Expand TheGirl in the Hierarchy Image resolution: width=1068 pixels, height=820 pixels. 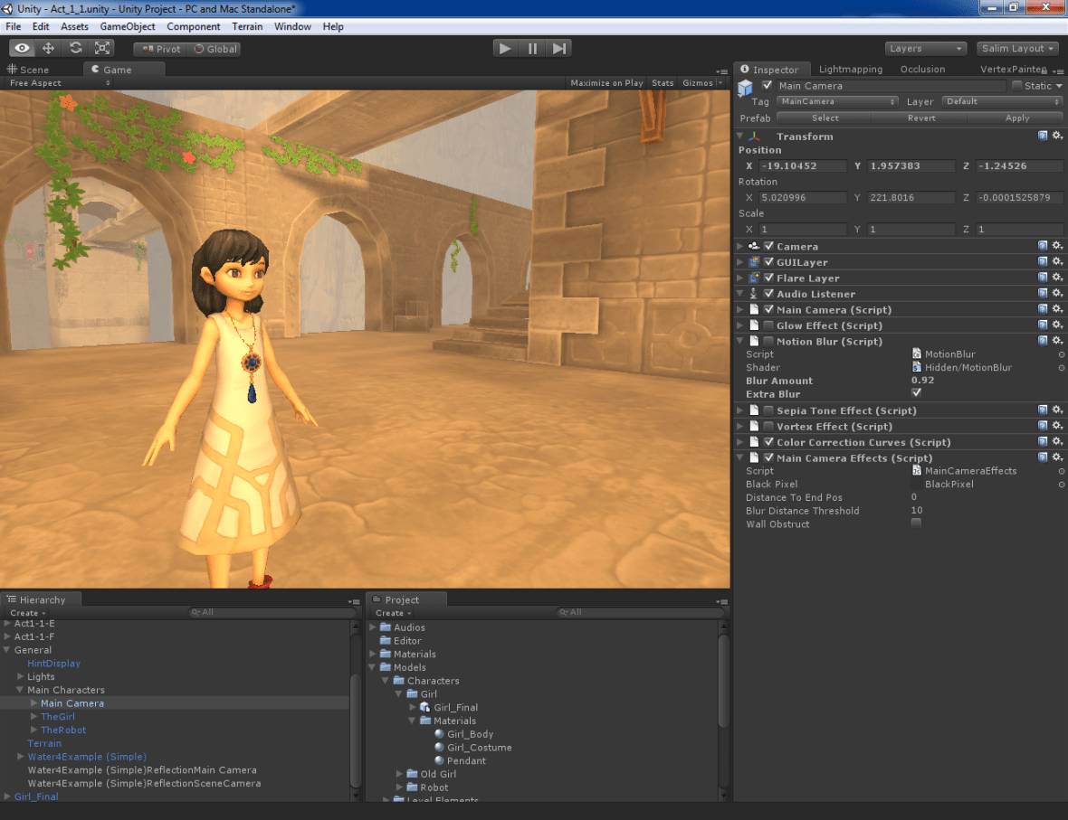tap(33, 717)
